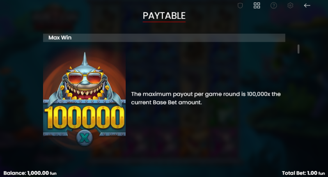Click the shark's toothy mouth

85,93
